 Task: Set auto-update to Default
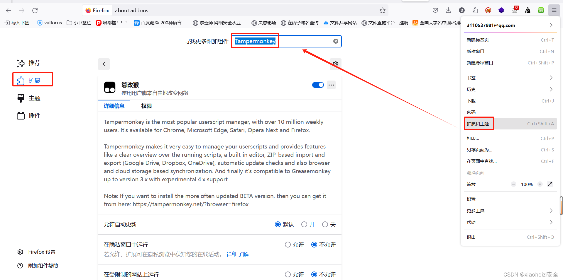(278, 224)
